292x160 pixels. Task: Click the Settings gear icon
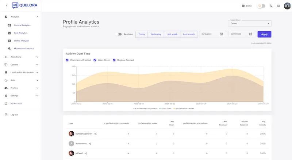pos(6,96)
